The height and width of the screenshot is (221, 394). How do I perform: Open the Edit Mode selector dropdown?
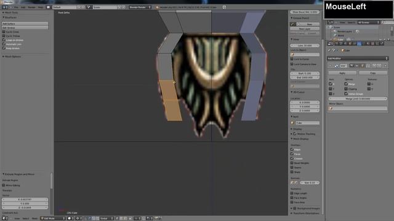pos(53,219)
